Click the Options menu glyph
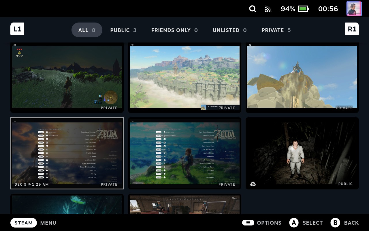369x231 pixels. click(248, 223)
